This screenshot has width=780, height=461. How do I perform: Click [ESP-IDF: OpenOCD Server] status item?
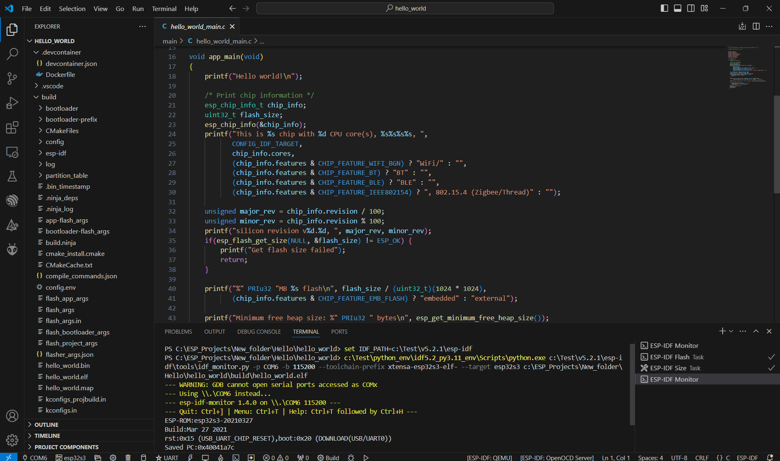tap(557, 457)
